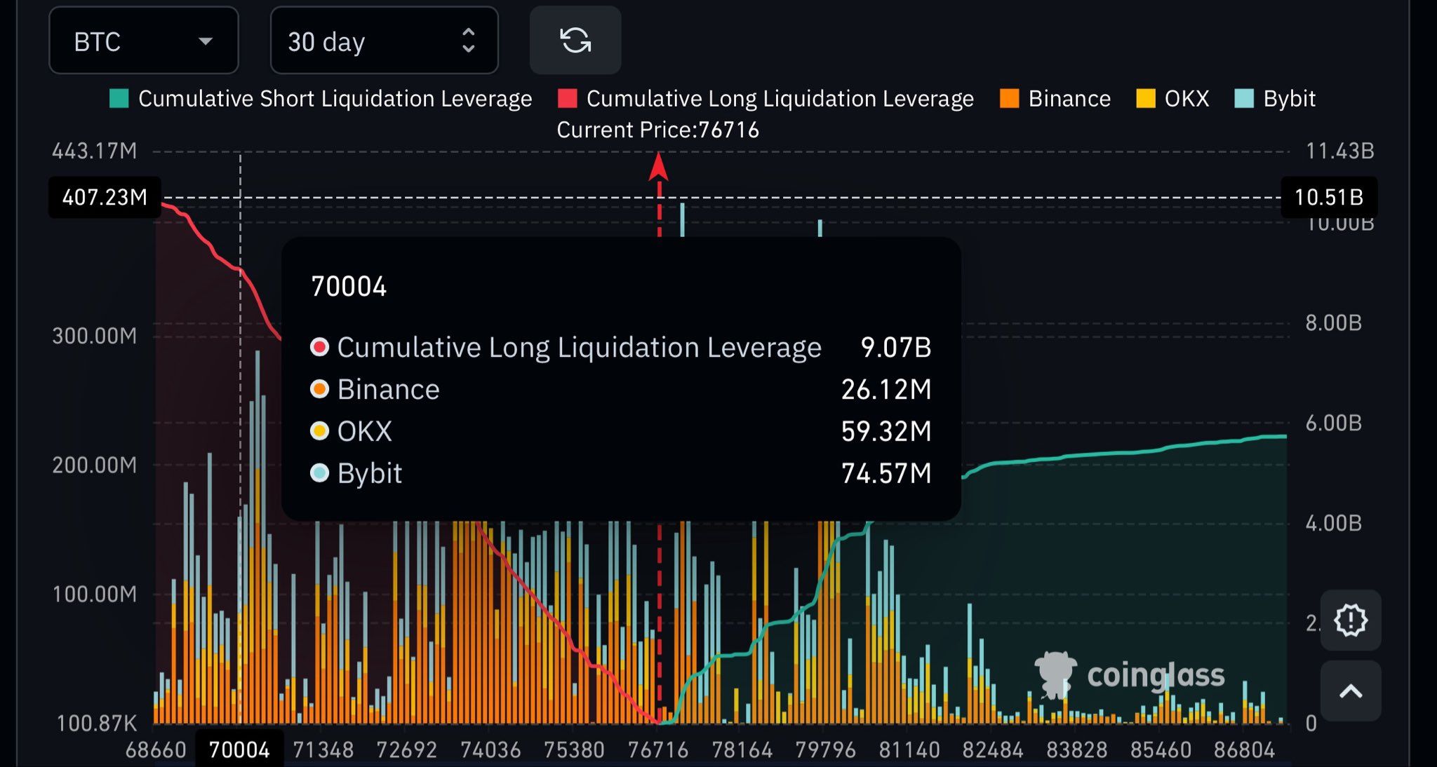Click the refresh chart icon
1437x767 pixels.
(x=575, y=41)
